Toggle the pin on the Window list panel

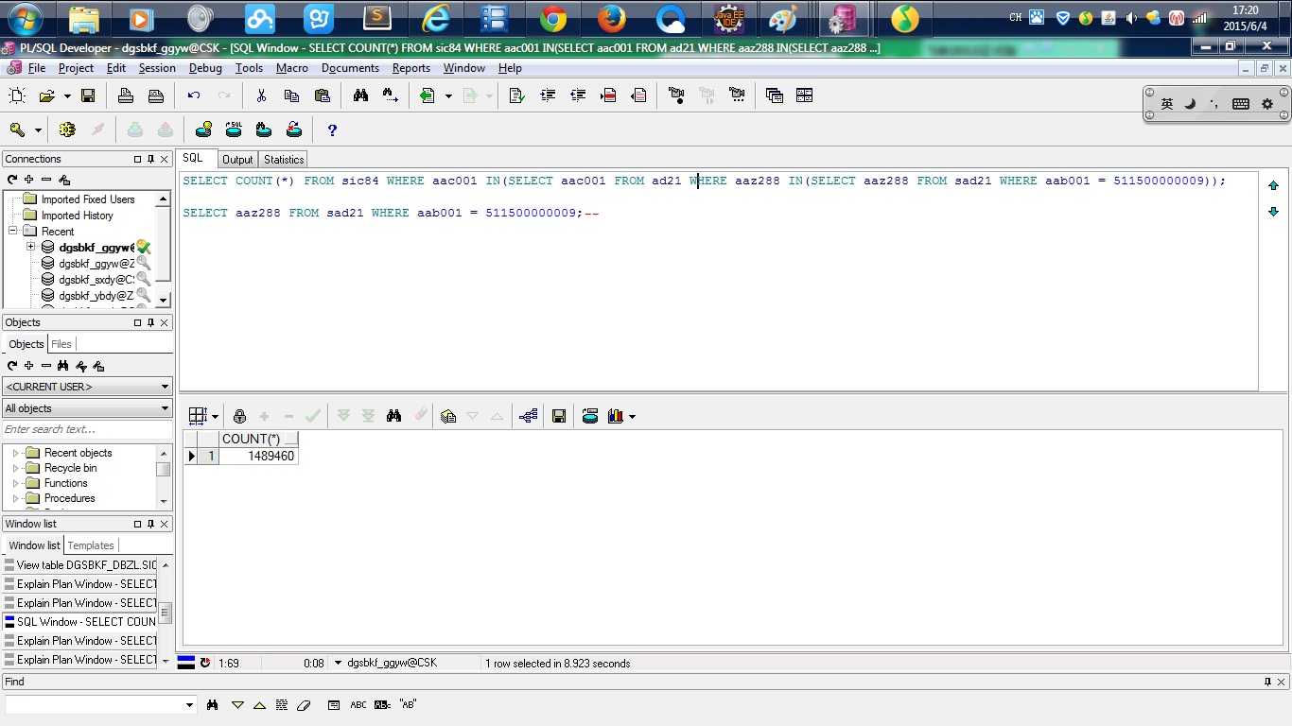coord(150,524)
